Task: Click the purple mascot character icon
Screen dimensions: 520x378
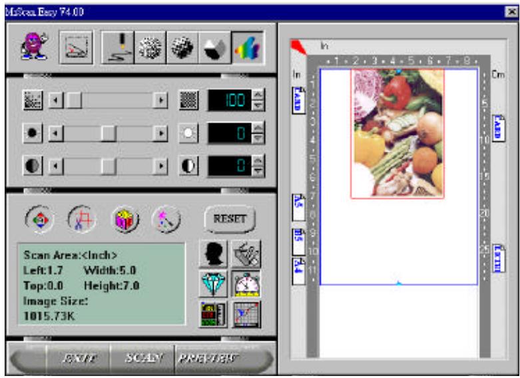Action: pos(34,46)
